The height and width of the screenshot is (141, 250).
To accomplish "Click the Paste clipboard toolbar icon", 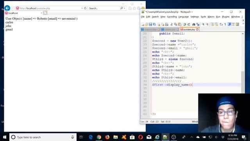I will (180, 24).
